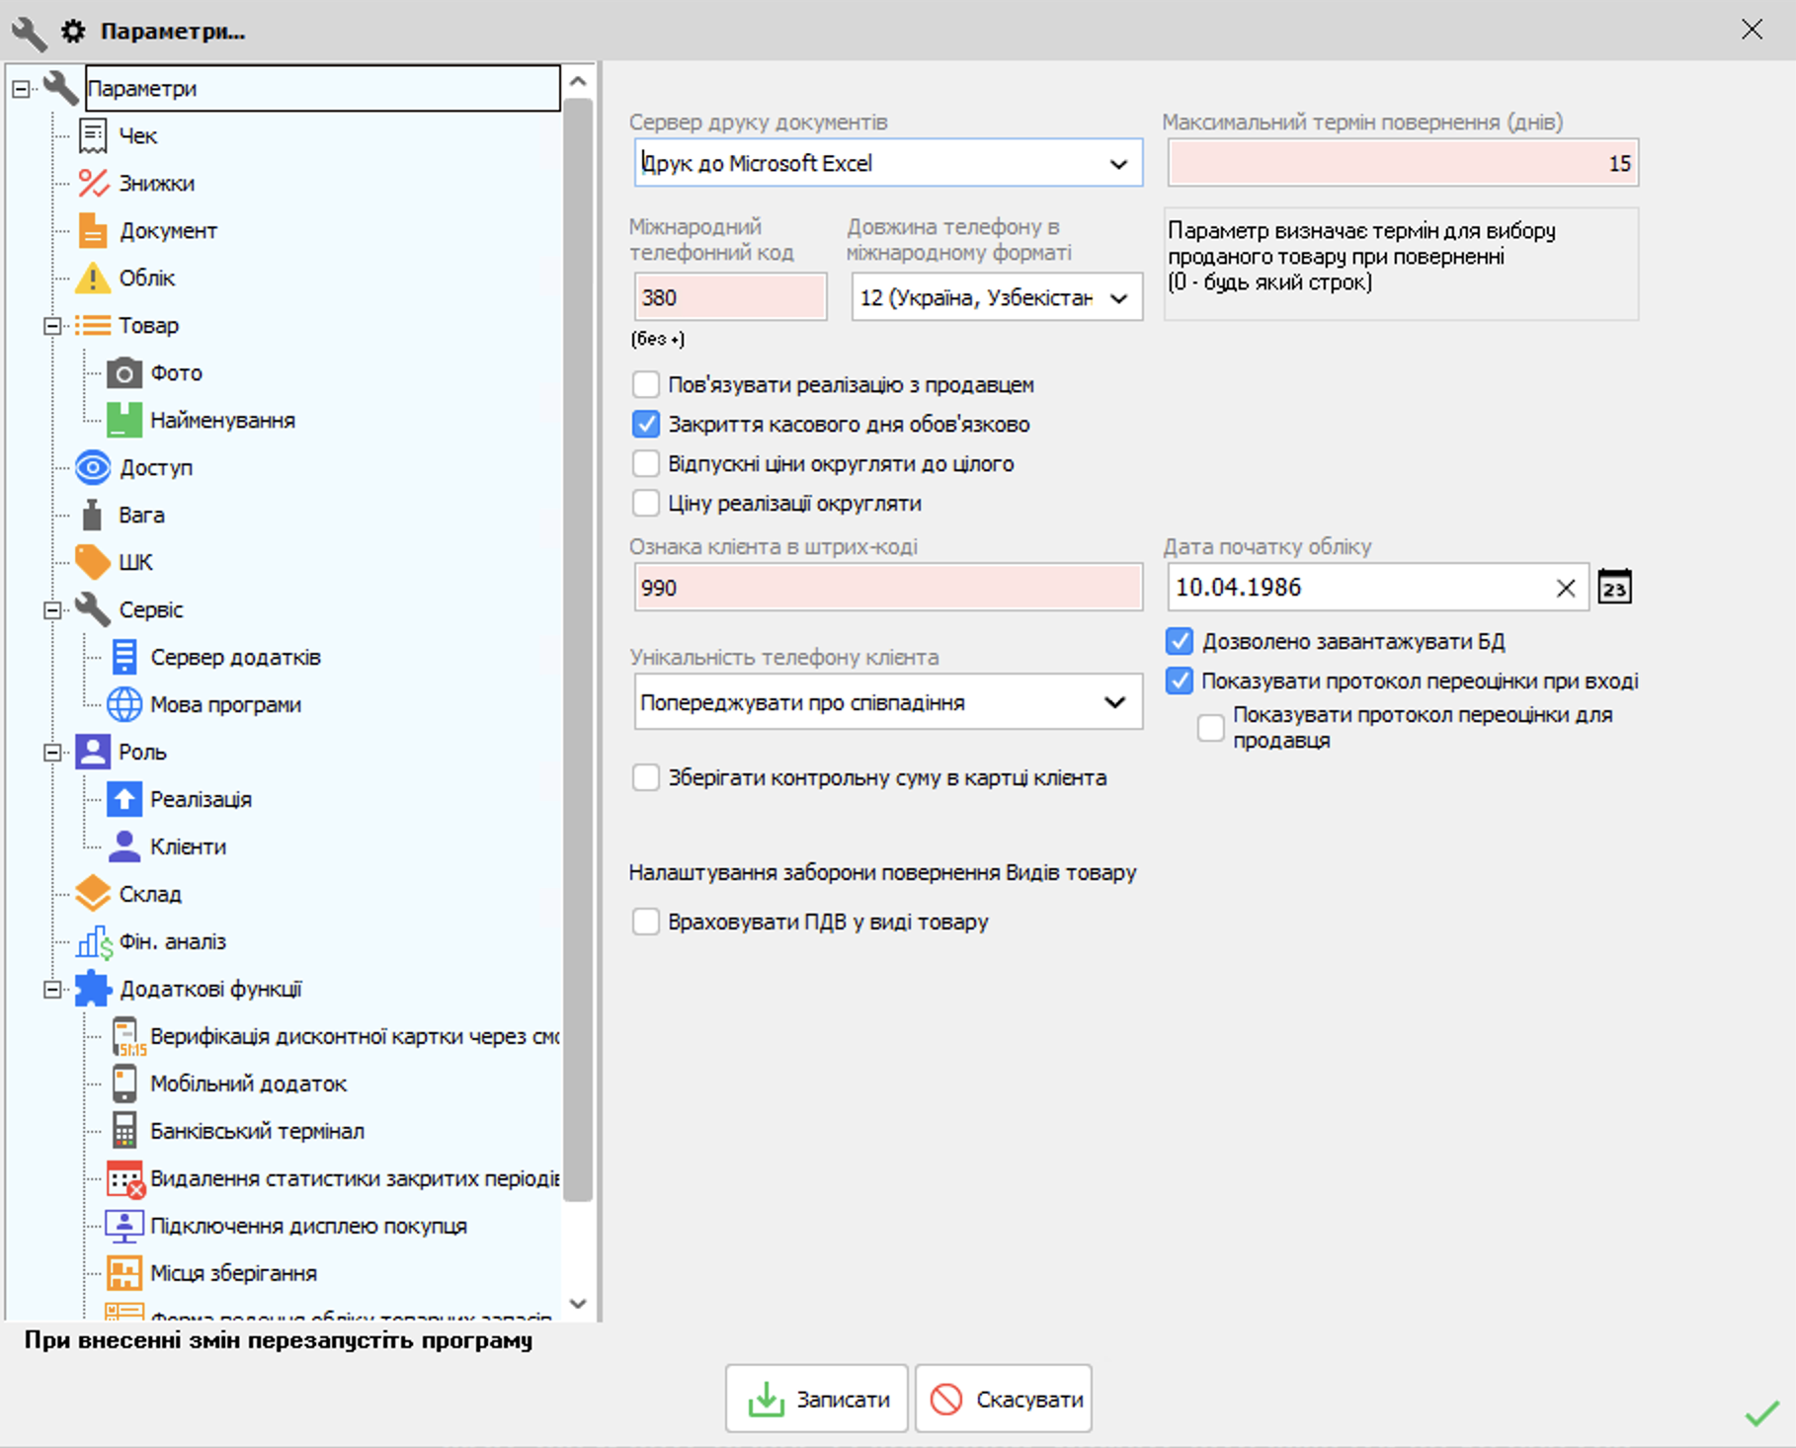
Task: Select the tag icon for ШК
Action: pos(93,563)
